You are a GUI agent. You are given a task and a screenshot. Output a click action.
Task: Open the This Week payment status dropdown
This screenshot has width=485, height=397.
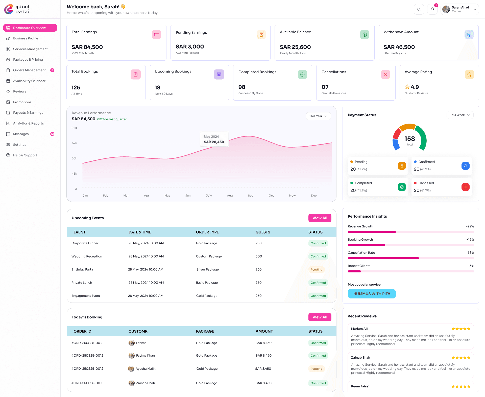[460, 115]
